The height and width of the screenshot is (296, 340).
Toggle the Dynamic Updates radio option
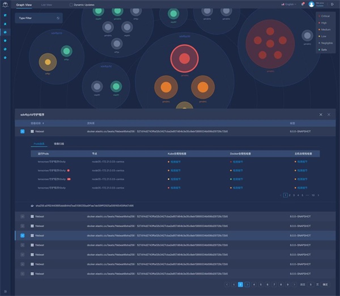tap(71, 5)
